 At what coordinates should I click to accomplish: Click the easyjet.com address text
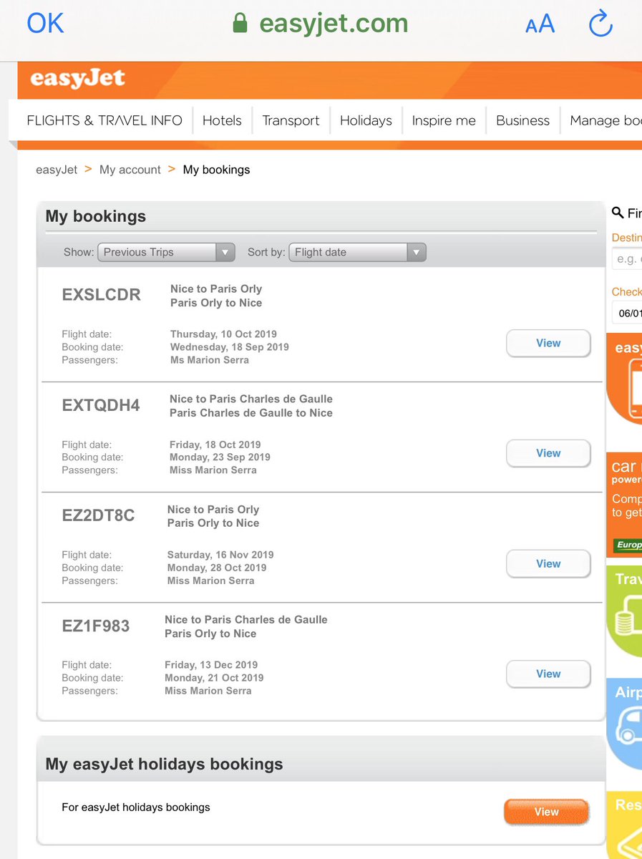click(334, 24)
